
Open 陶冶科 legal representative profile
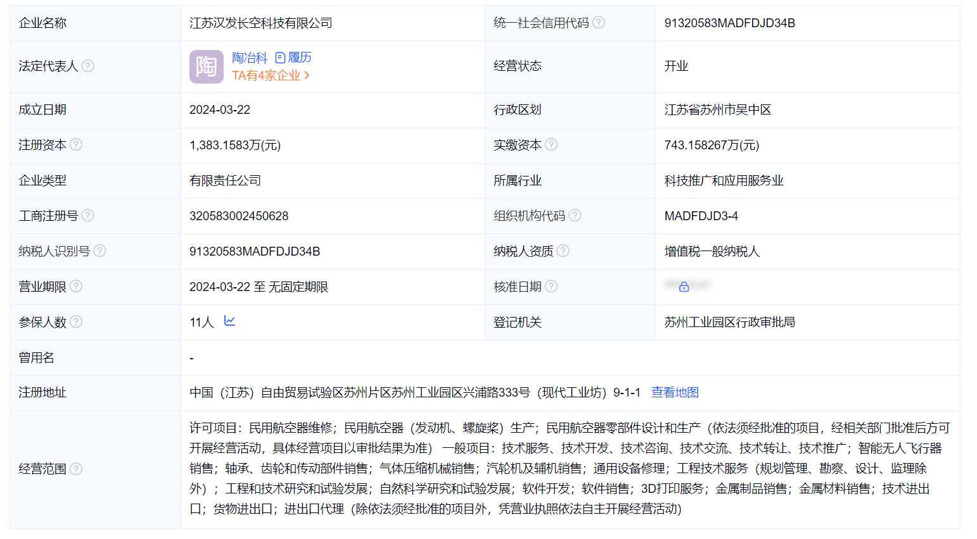[250, 58]
